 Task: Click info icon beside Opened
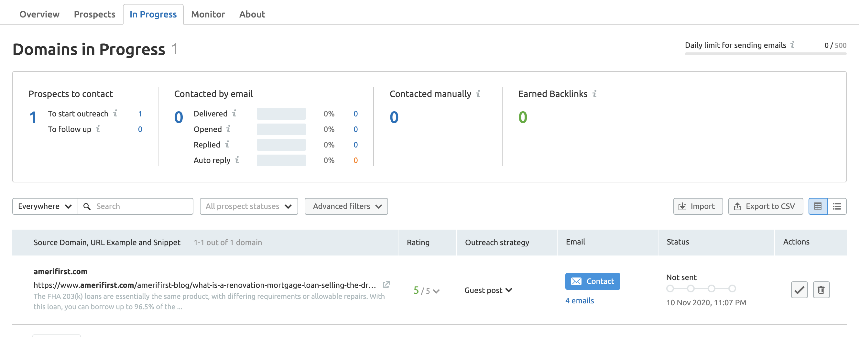pos(228,128)
